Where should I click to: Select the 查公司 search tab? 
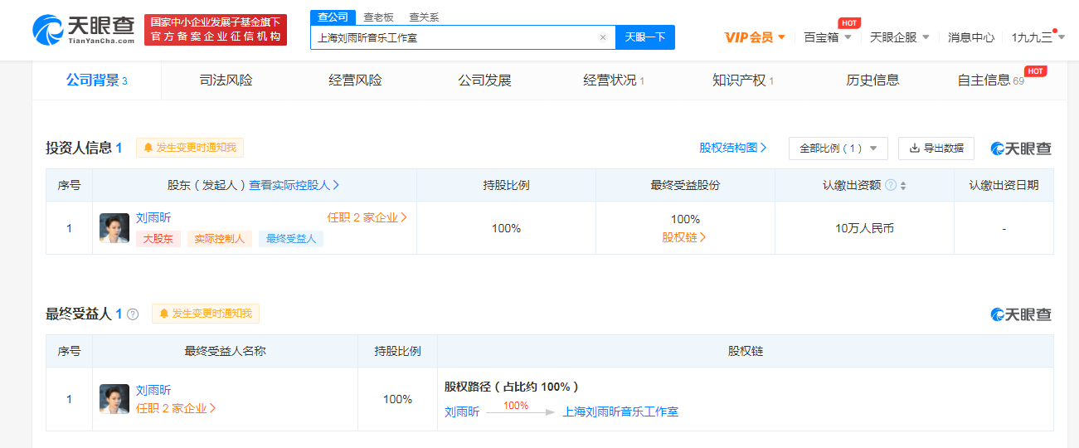tap(333, 17)
